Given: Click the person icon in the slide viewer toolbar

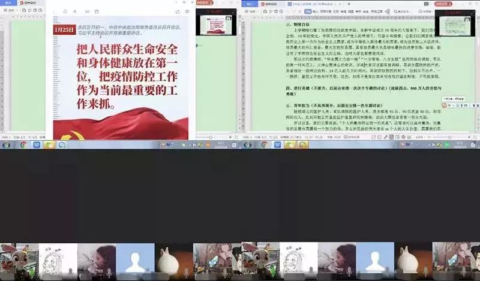Looking at the screenshot, I should [74, 11].
